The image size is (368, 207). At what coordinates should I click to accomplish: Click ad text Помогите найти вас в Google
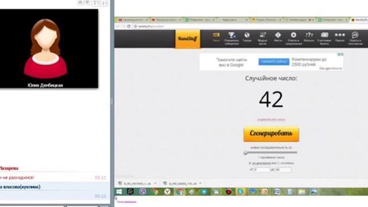(231, 62)
